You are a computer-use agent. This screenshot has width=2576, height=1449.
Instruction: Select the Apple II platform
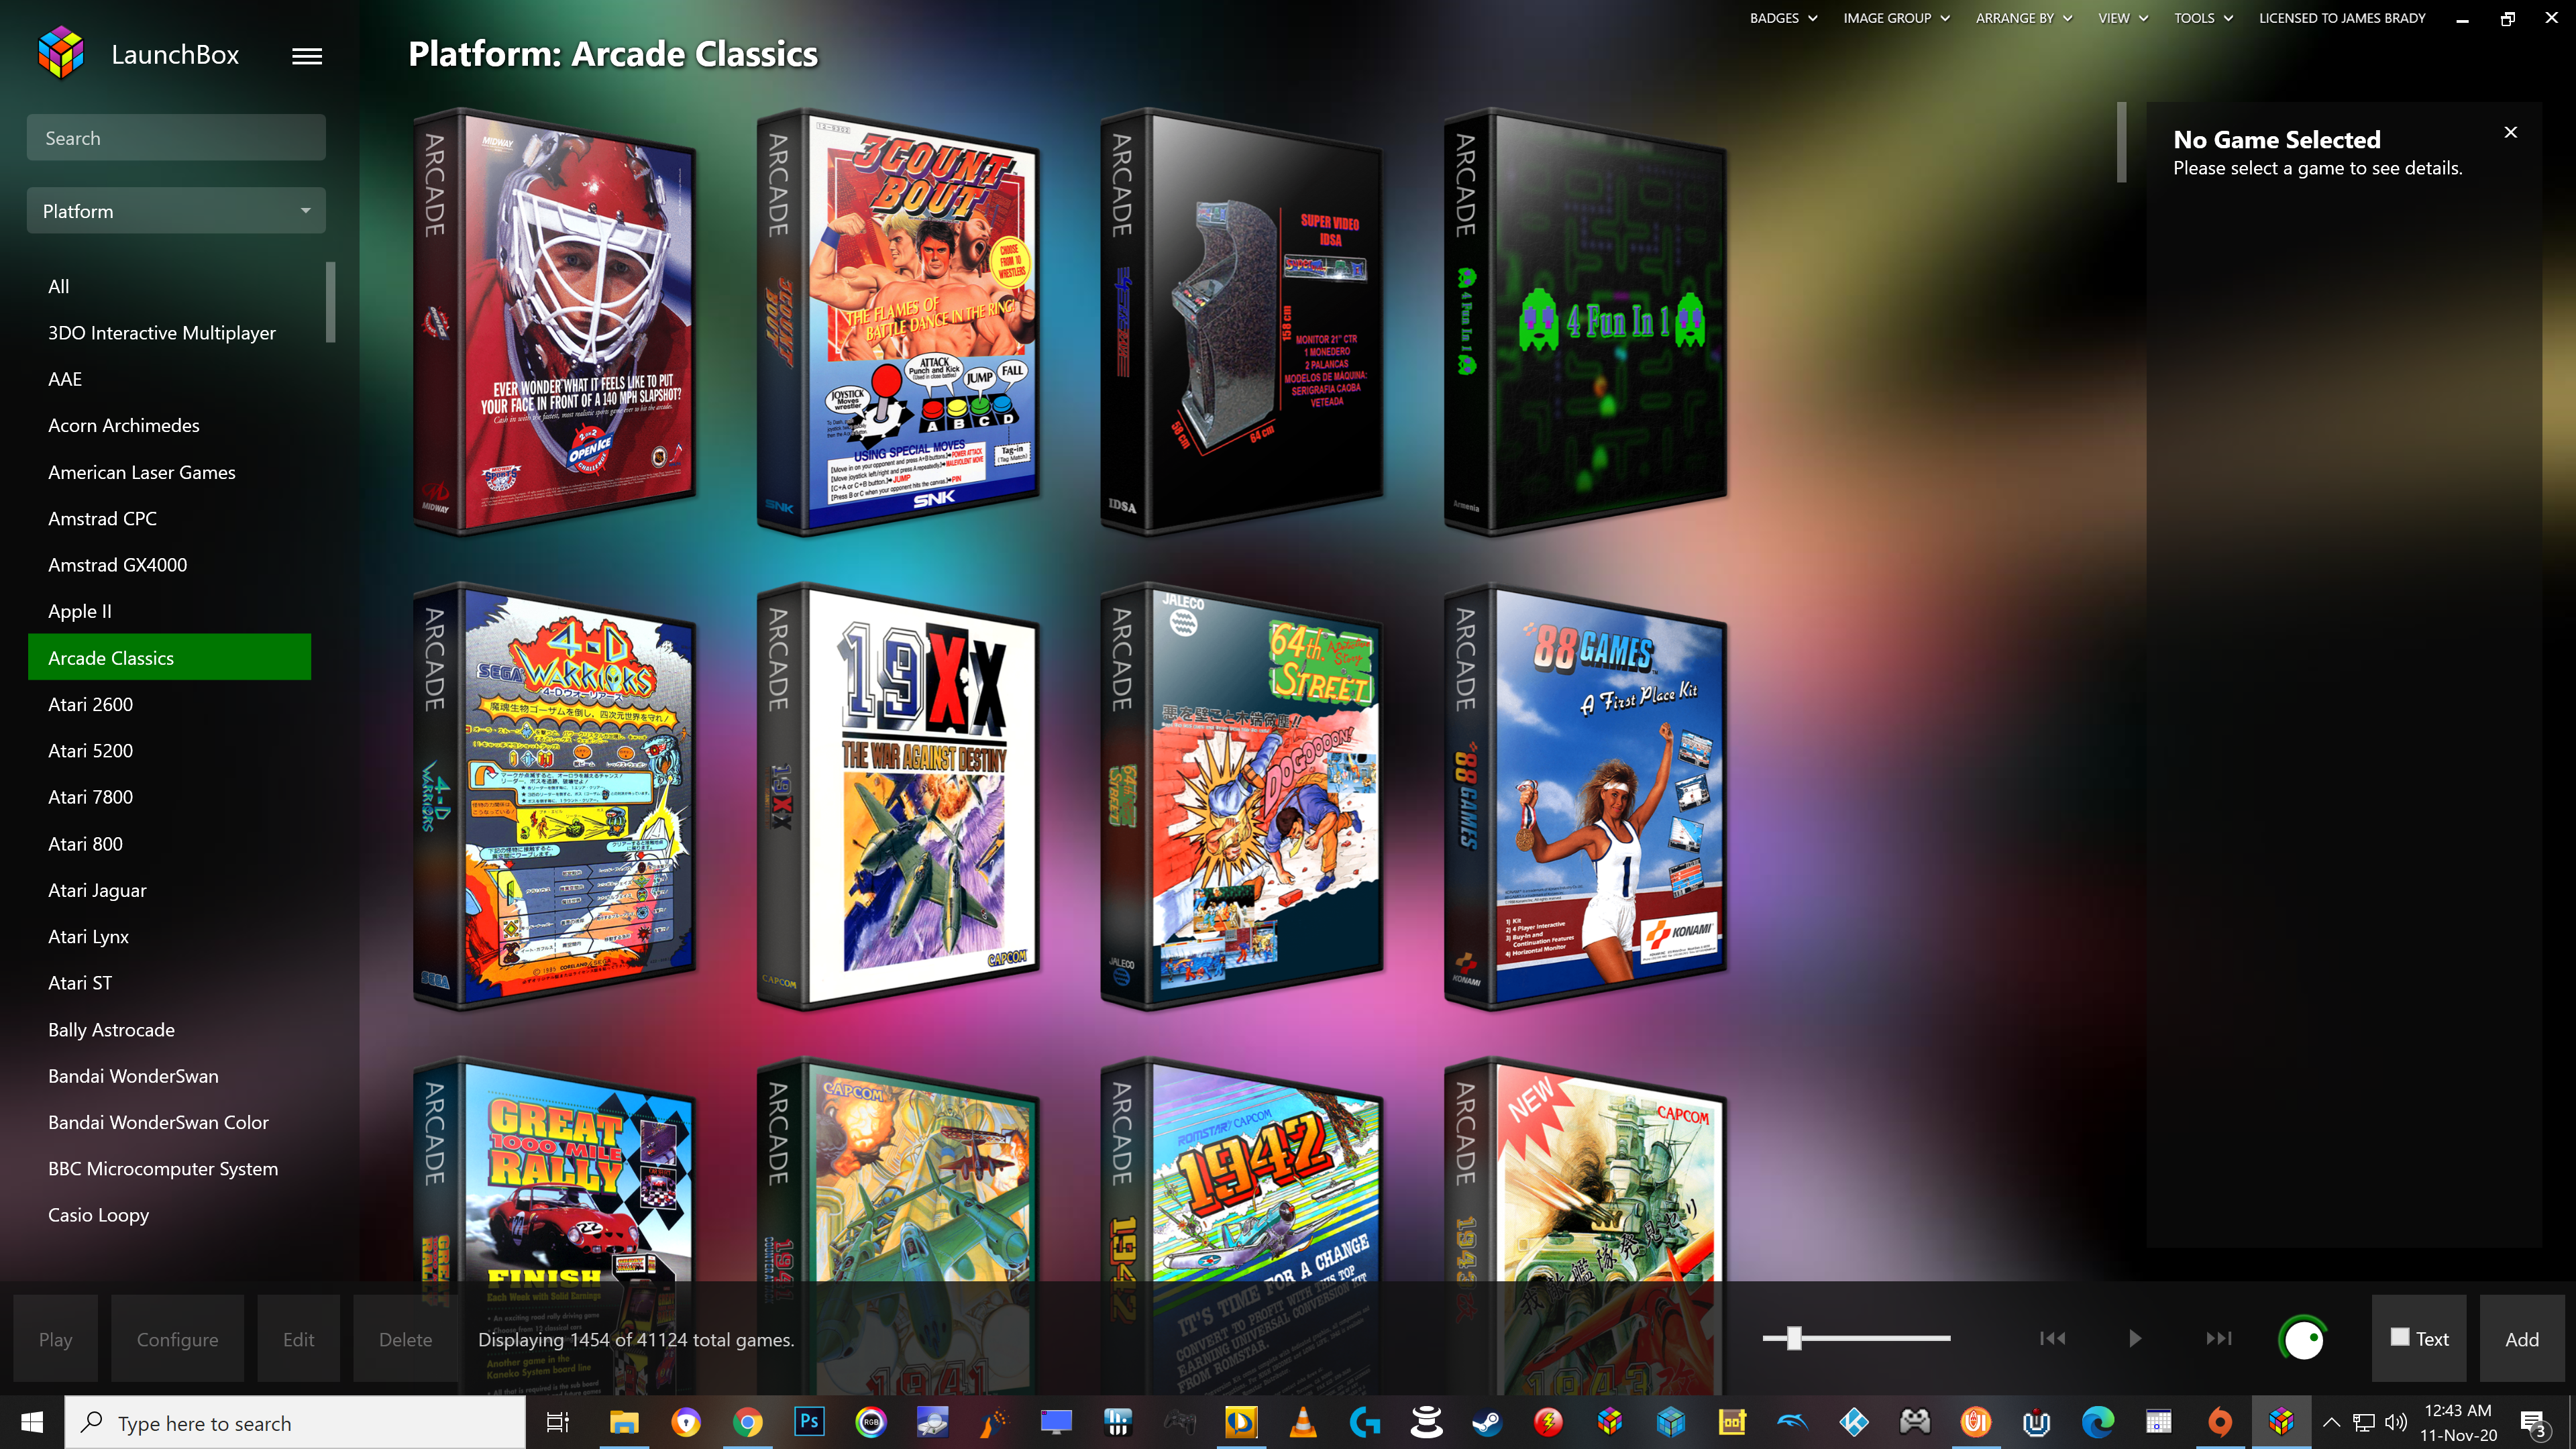point(170,612)
